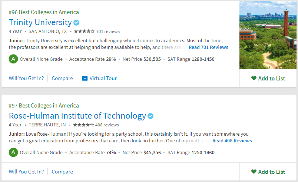Open Read 701 Reviews link
This screenshot has width=298, height=182.
[208, 47]
